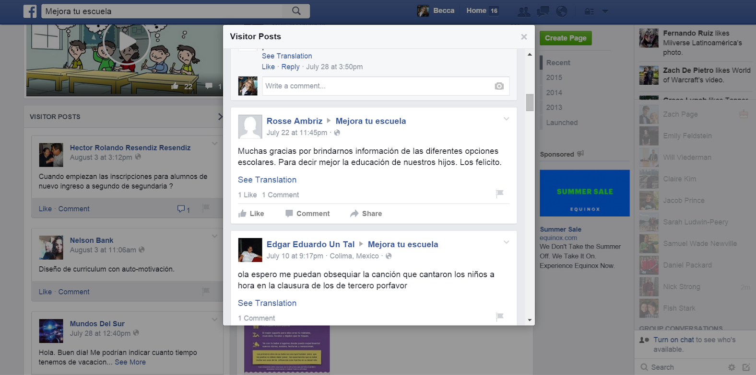Select Recent in the timeline navigation
Viewport: 756px width, 375px height.
(x=558, y=63)
